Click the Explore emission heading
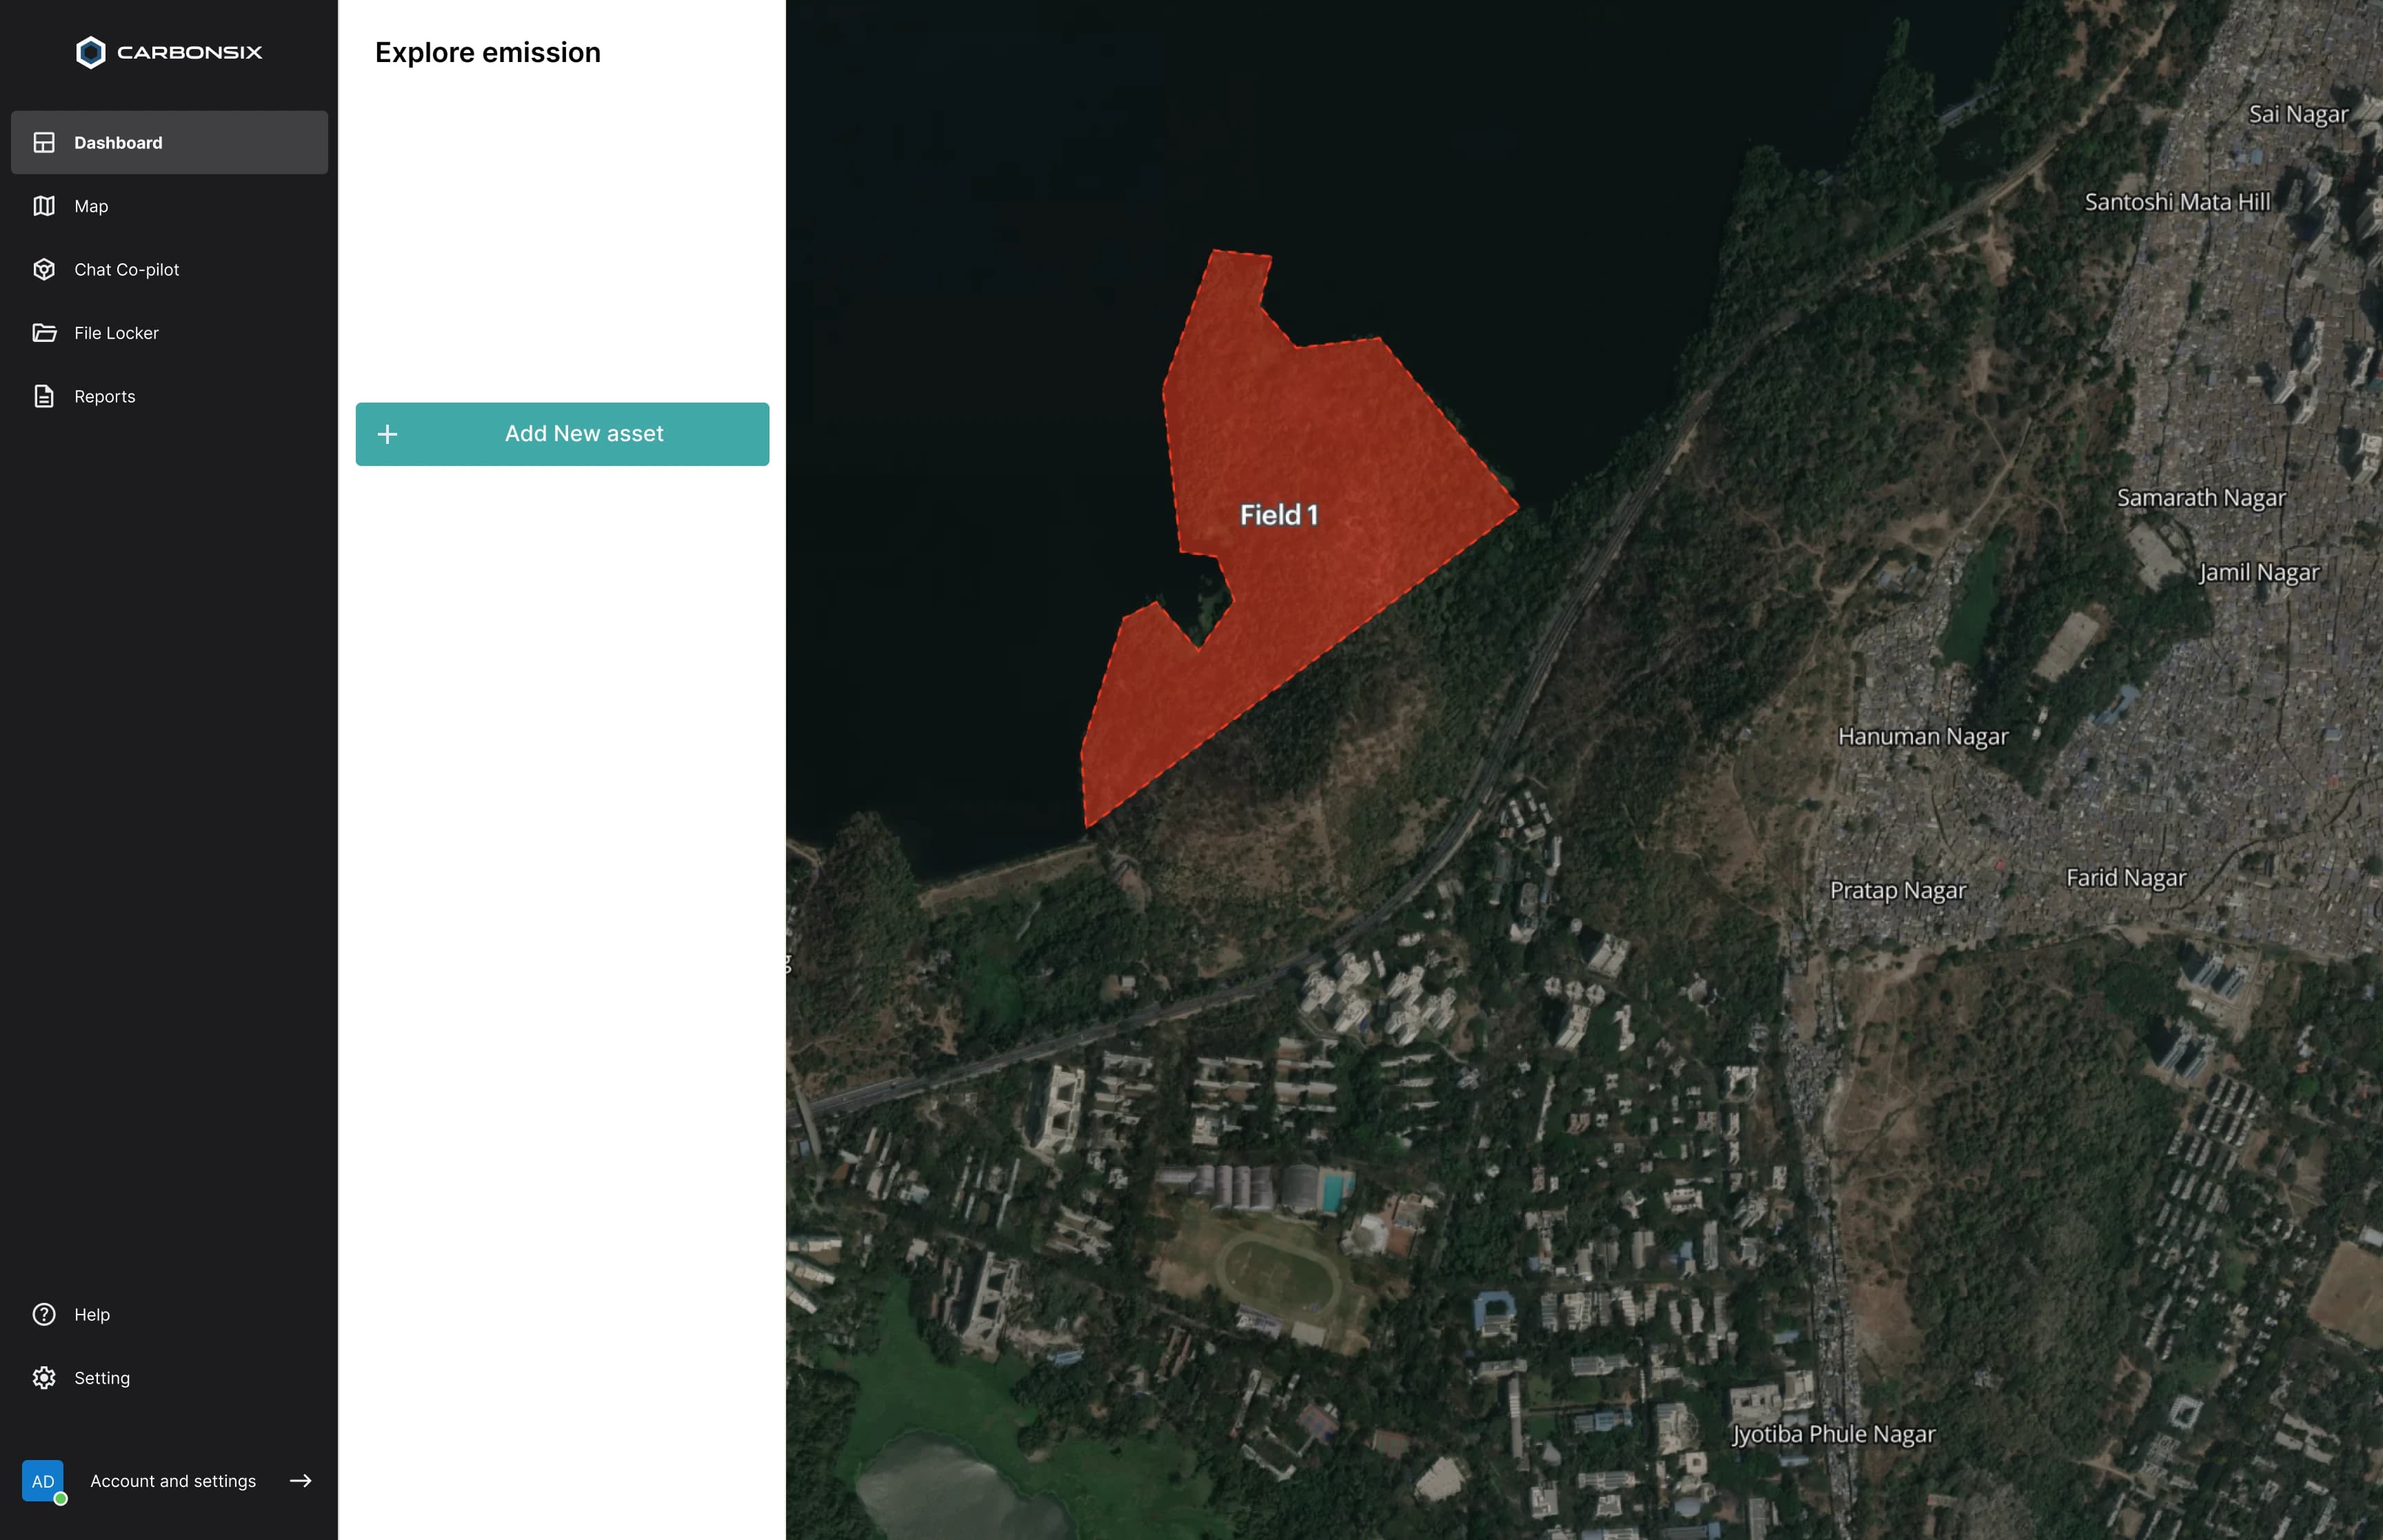The image size is (2383, 1540). click(x=488, y=52)
